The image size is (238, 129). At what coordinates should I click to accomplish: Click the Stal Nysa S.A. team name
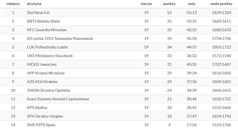(39, 13)
